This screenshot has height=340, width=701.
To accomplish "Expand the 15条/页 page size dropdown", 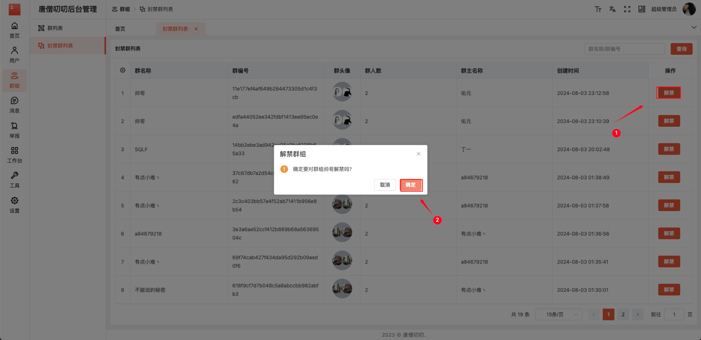I will click(x=559, y=314).
